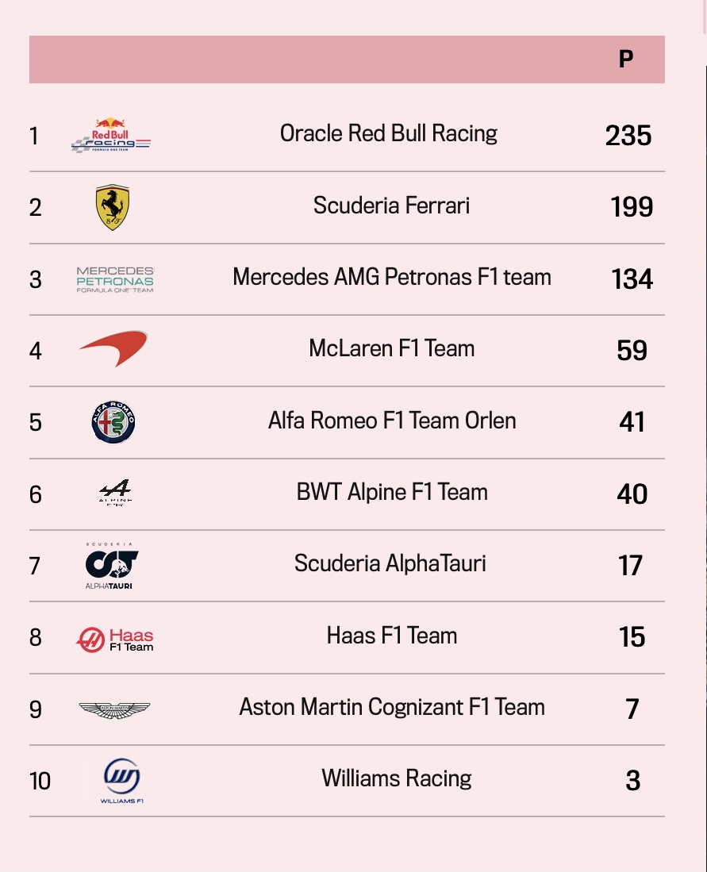
Task: Click Mercedes AMG Petronas F1 team name
Action: [x=392, y=277]
